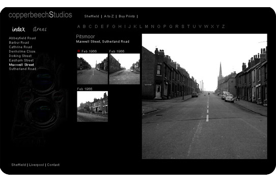
Task: Open the copperbeechStudios logo link
Action: point(40,15)
